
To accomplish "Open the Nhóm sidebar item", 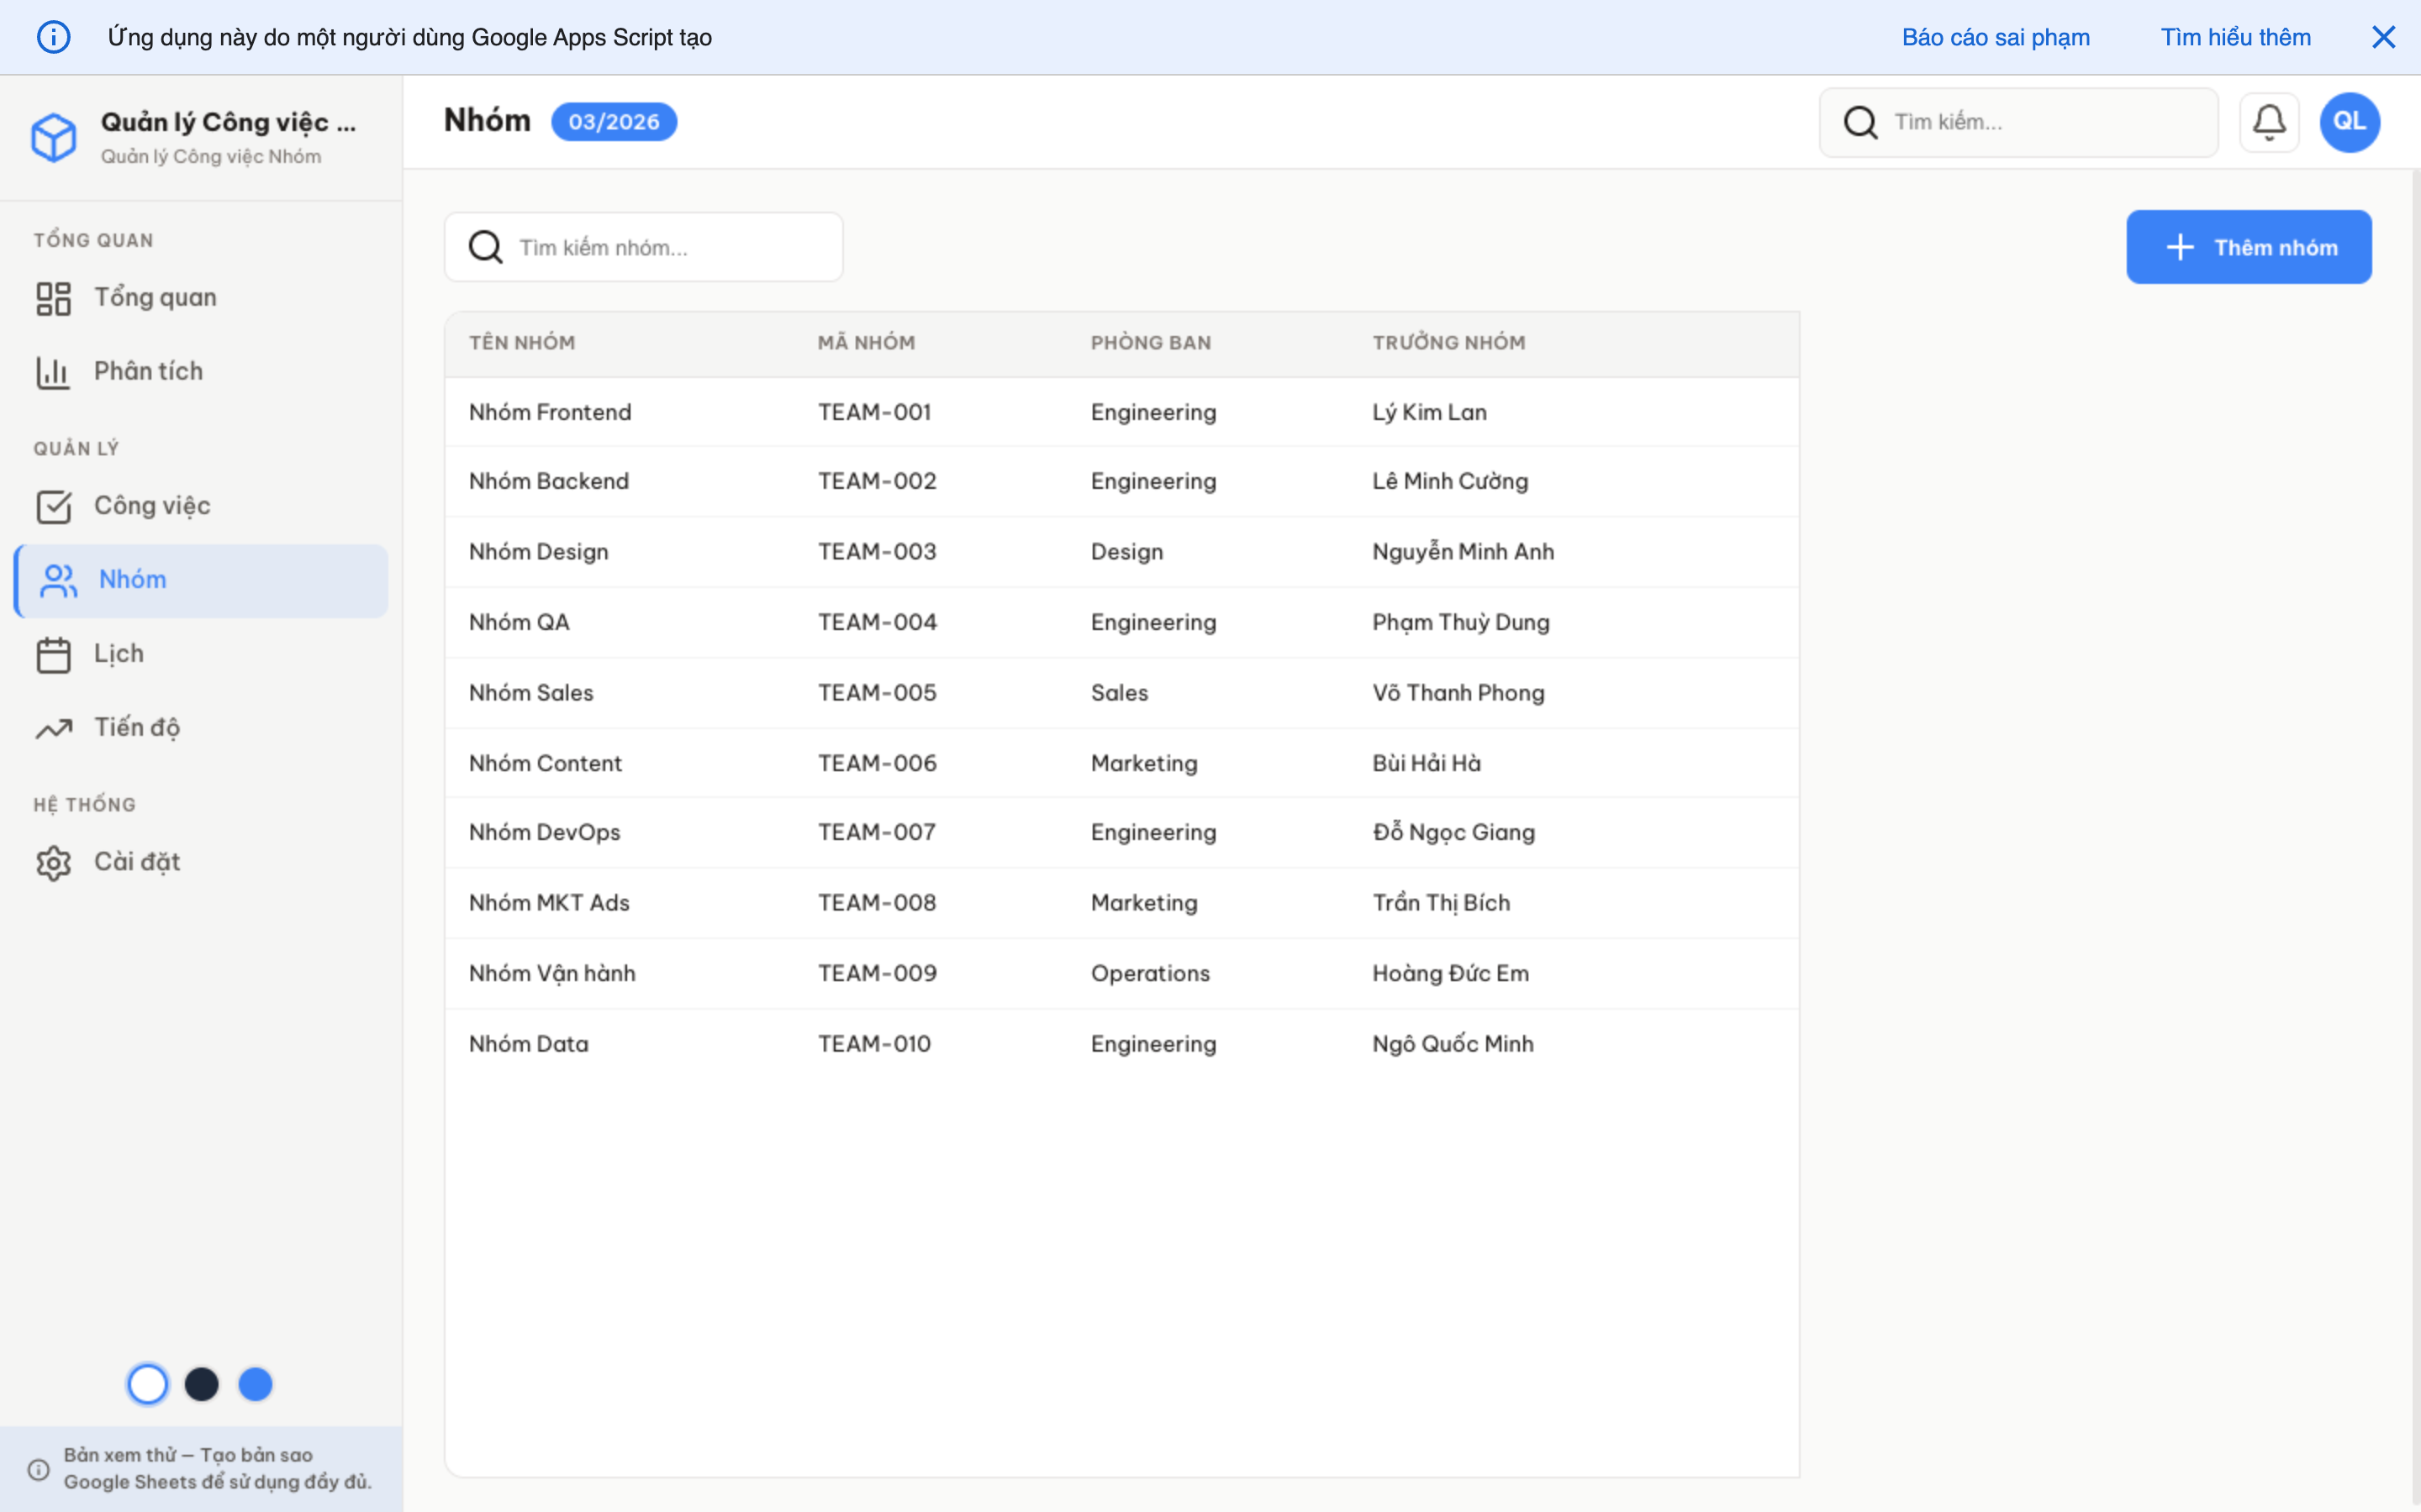I will tap(134, 580).
